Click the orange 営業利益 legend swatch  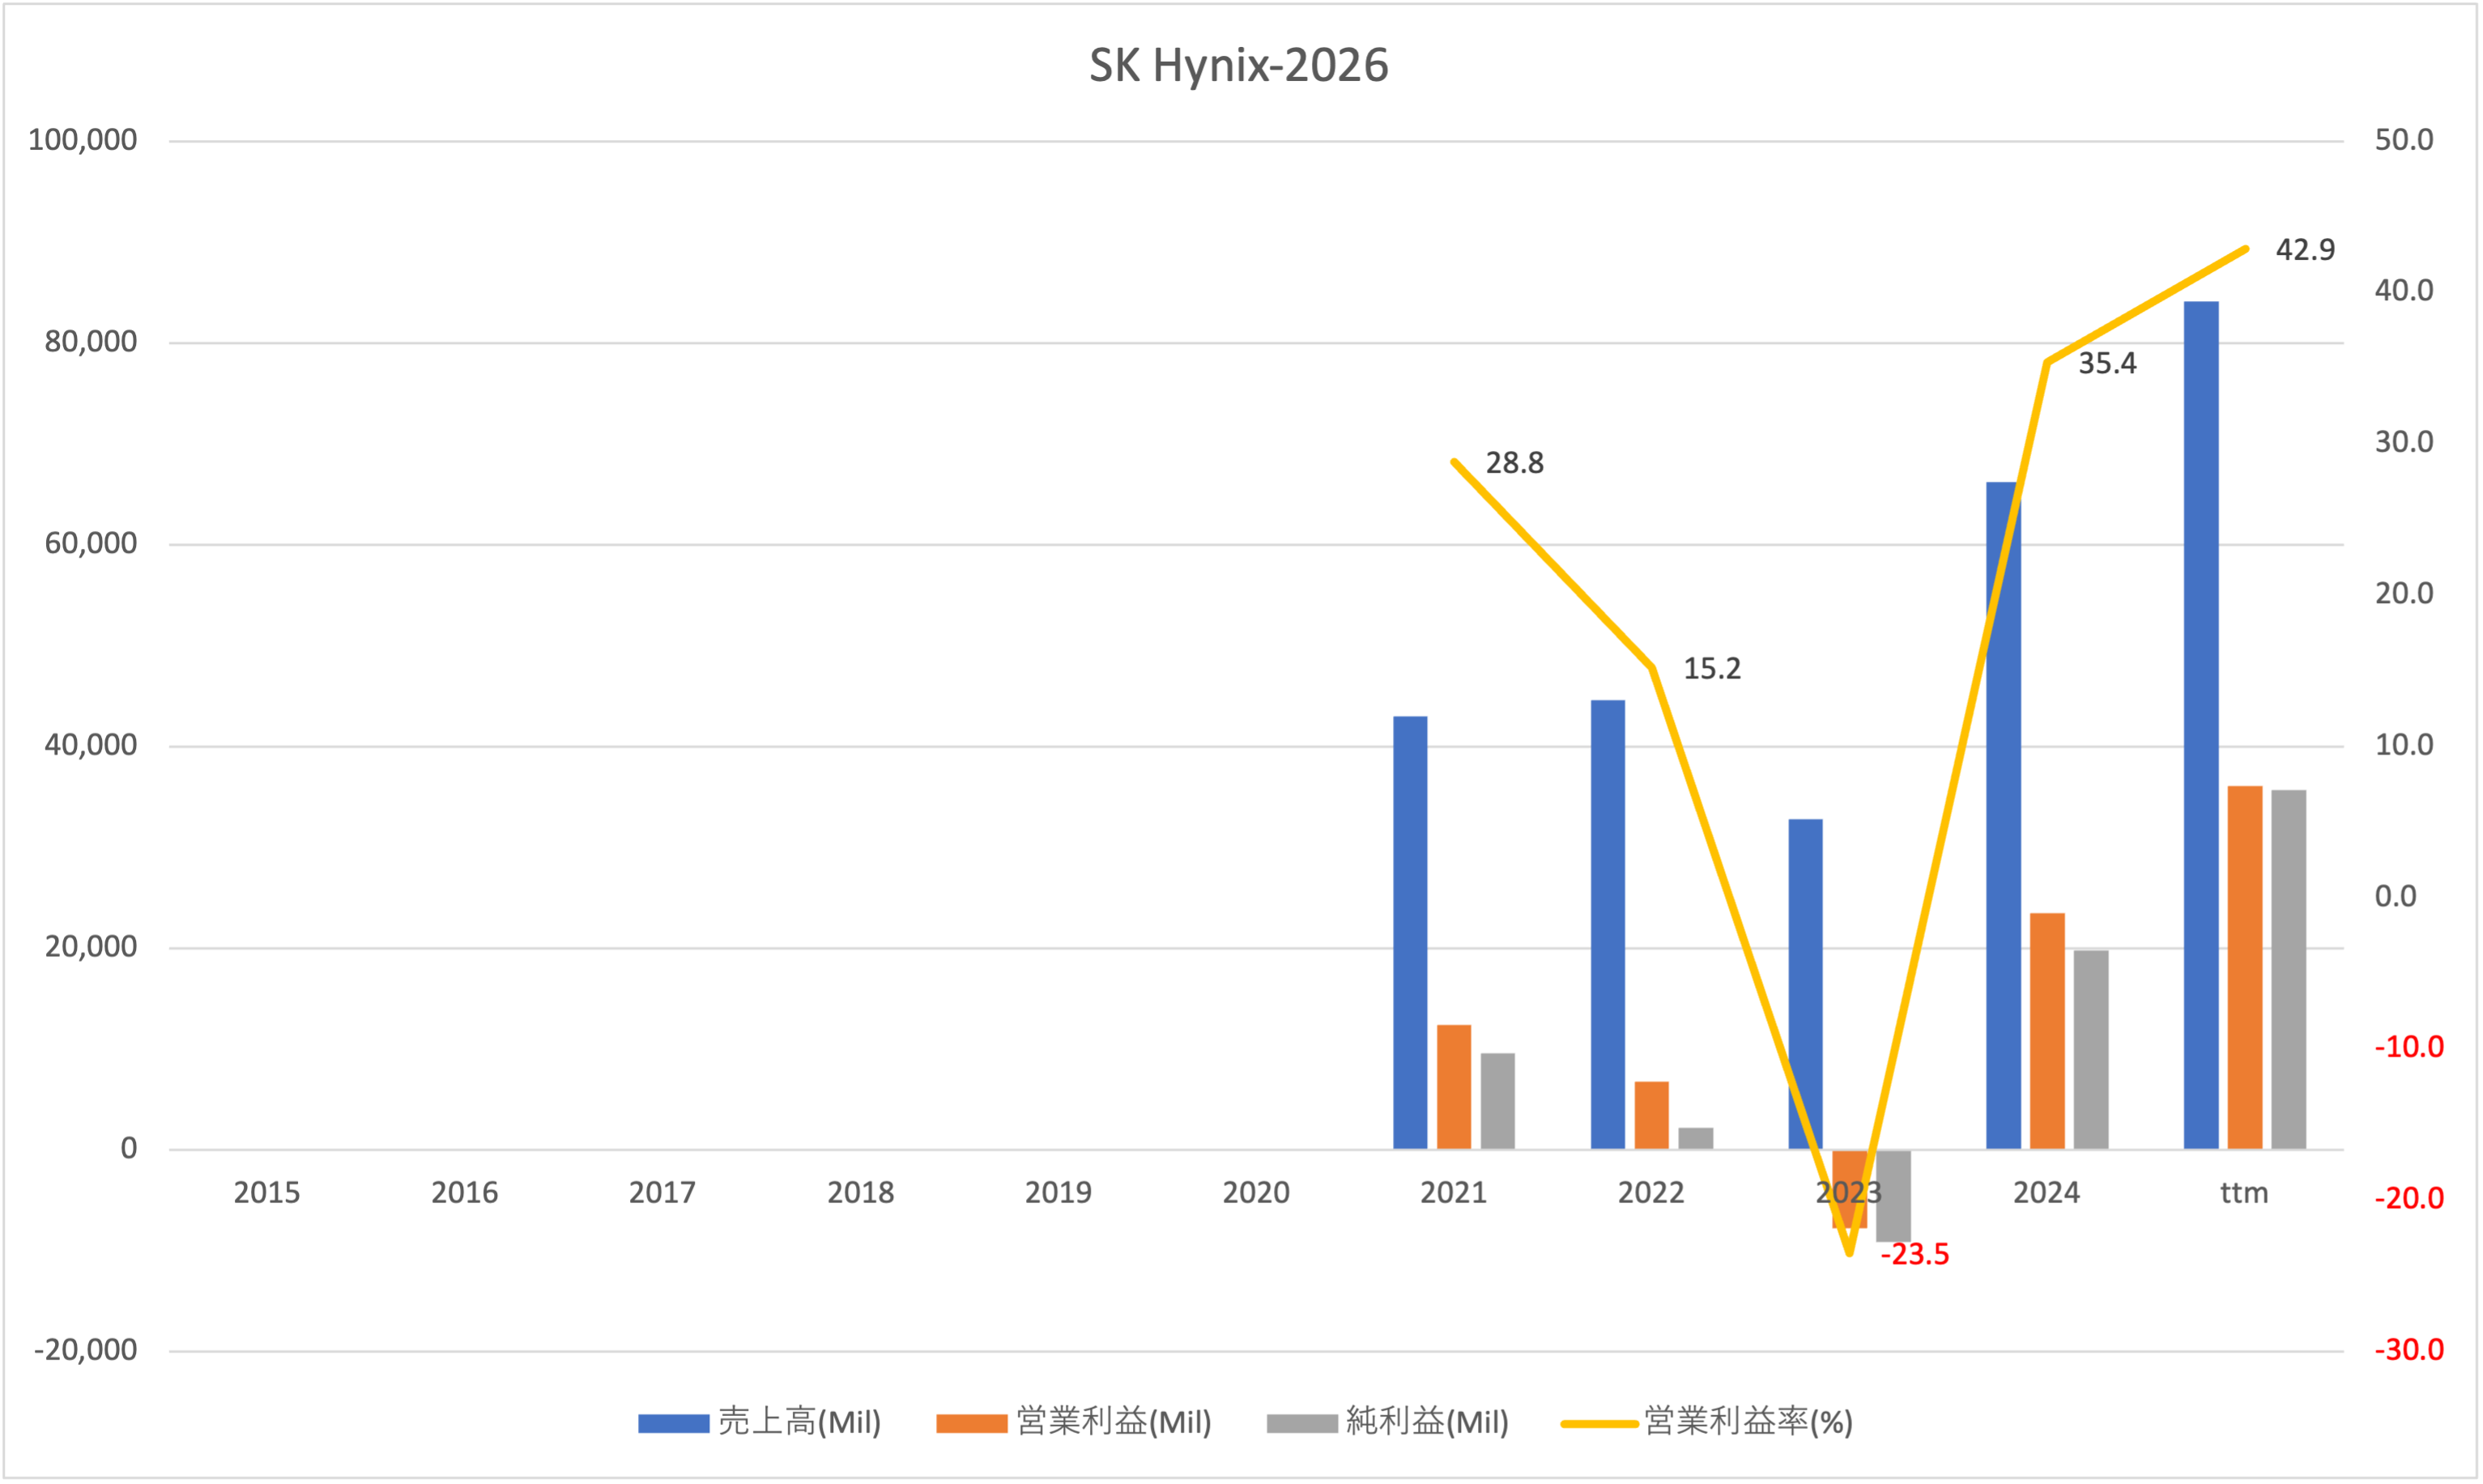pyautogui.click(x=971, y=1423)
